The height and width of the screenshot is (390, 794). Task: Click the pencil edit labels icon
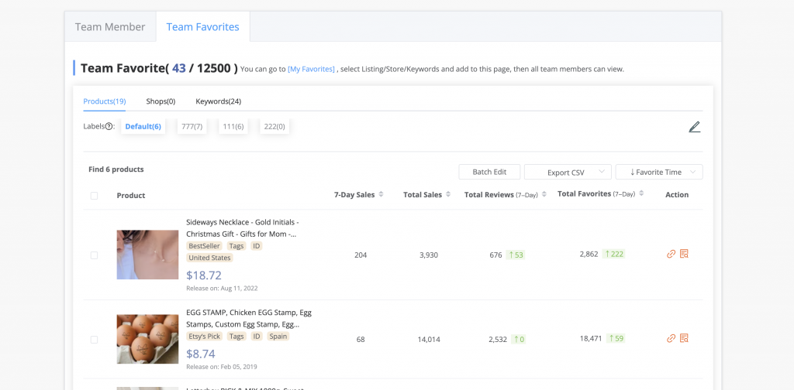click(694, 127)
